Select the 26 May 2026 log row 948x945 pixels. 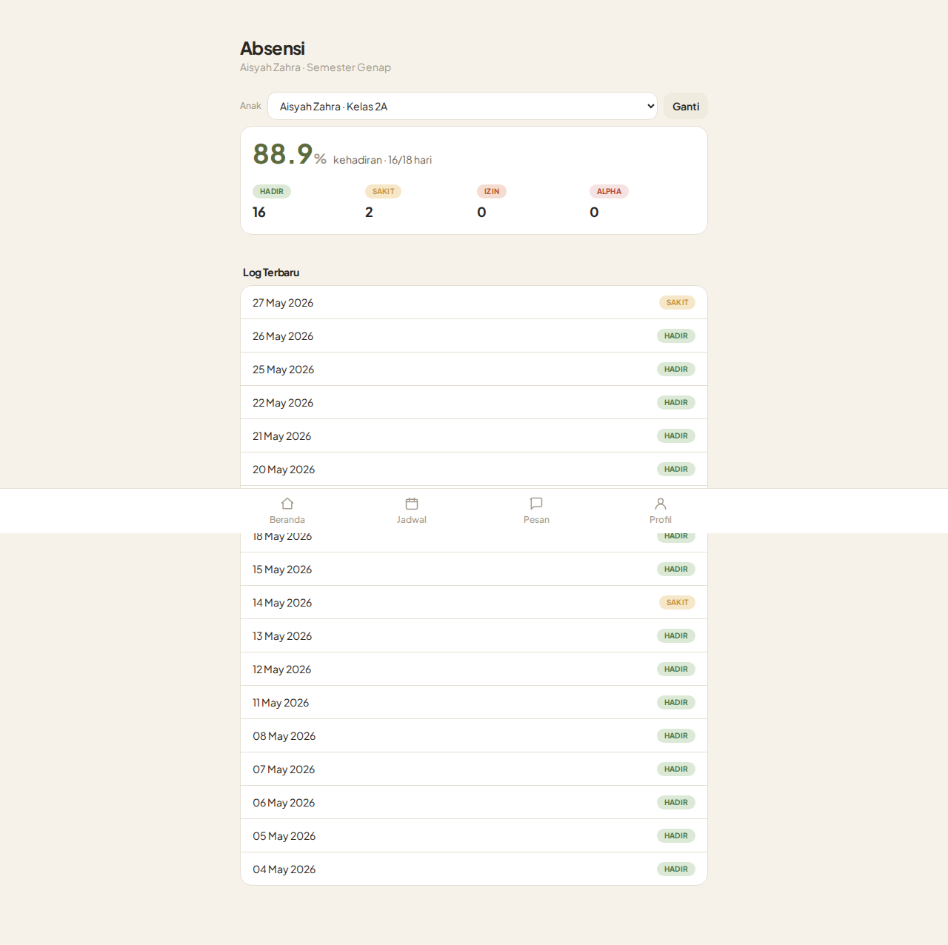[474, 335]
